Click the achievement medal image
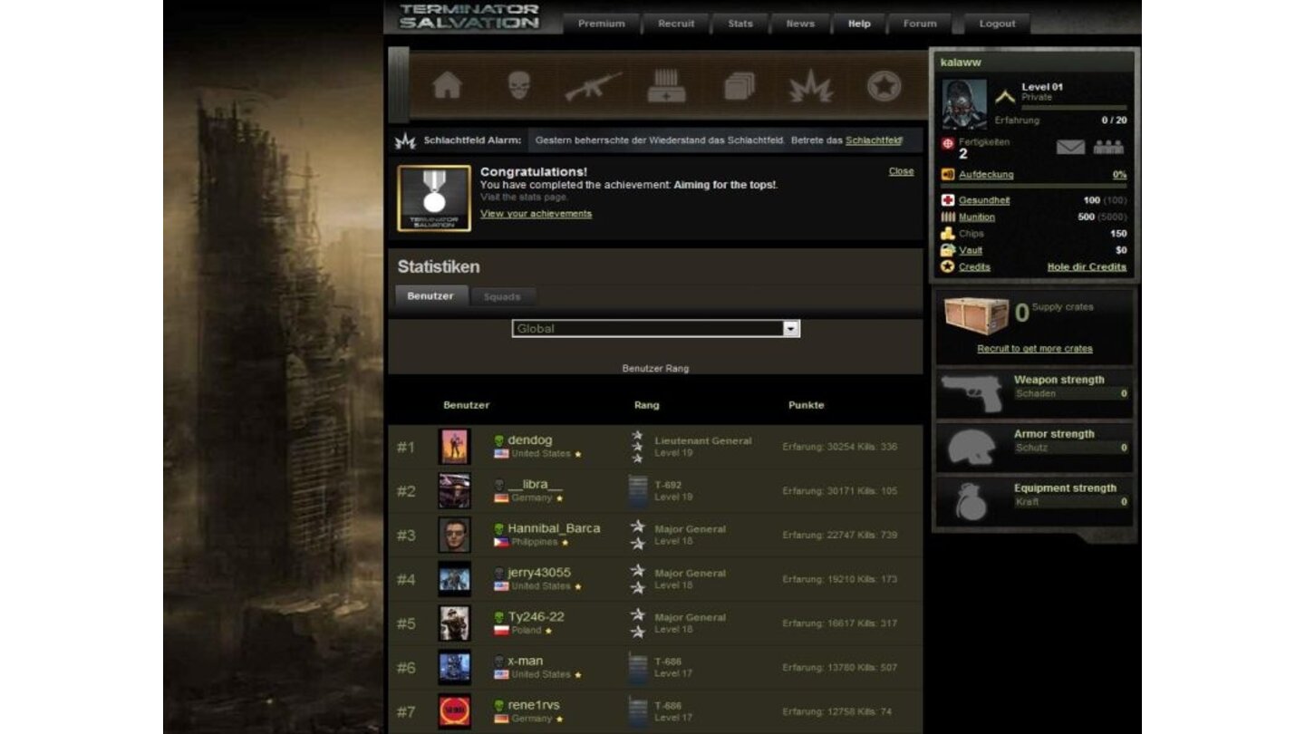 [x=434, y=198]
